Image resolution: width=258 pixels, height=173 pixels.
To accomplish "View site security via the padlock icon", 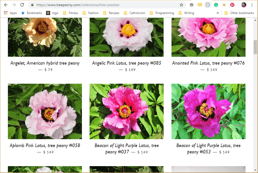I will pyautogui.click(x=32, y=5).
